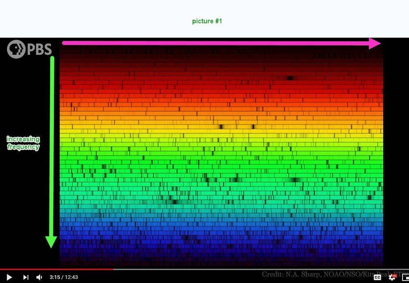Click the player icon right of the settings gear
The width and height of the screenshot is (409, 283).
[405, 277]
